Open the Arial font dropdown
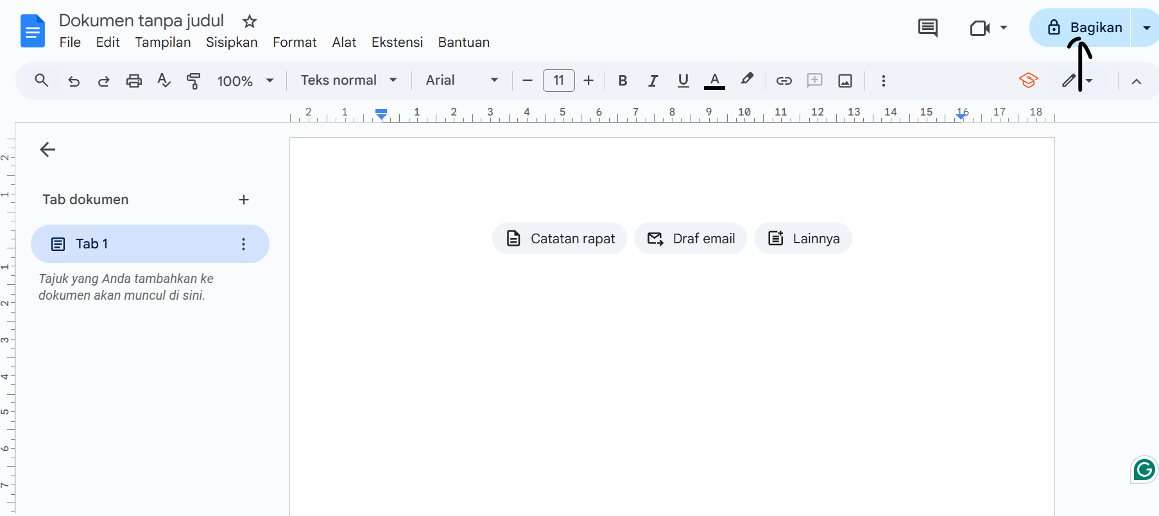The image size is (1159, 516). point(462,80)
